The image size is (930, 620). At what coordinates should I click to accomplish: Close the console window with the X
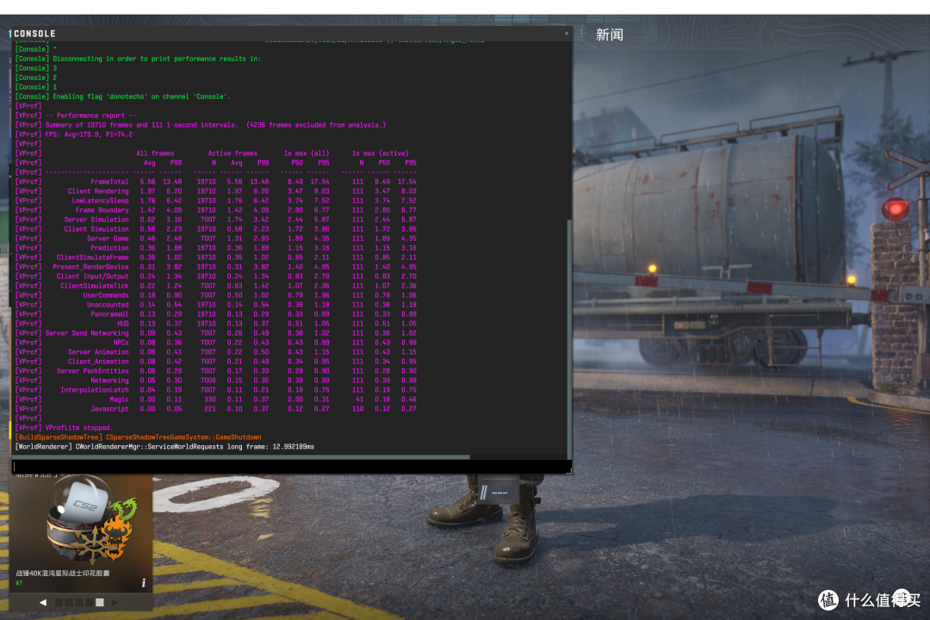(567, 34)
